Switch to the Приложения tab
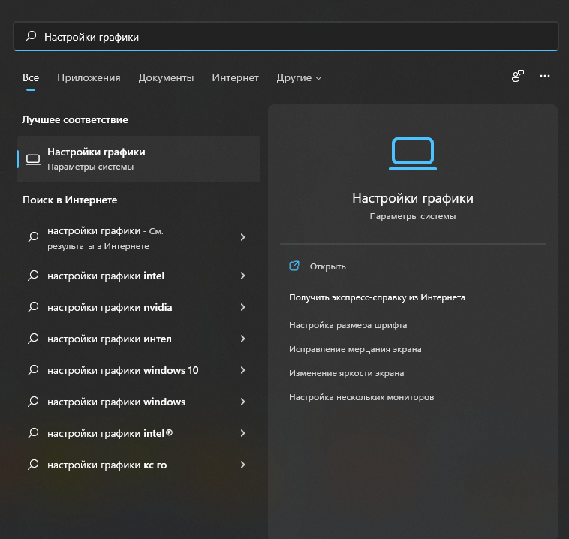The height and width of the screenshot is (539, 569). [89, 77]
